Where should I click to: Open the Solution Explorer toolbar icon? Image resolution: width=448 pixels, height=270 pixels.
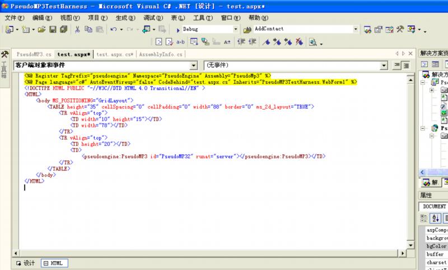(367, 29)
